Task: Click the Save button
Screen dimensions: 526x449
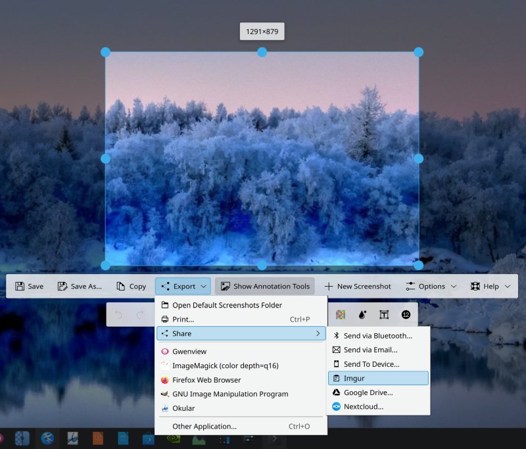Action: point(29,286)
